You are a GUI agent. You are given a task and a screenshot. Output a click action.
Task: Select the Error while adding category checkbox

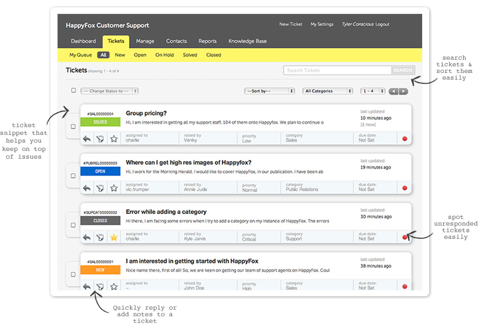pyautogui.click(x=73, y=225)
